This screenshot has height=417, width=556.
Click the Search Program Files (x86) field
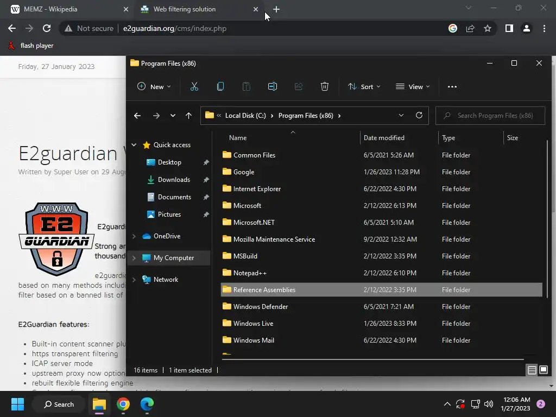coord(490,116)
